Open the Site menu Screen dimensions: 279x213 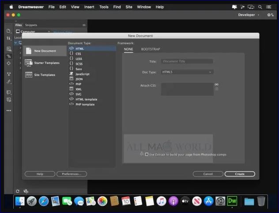(128, 7)
